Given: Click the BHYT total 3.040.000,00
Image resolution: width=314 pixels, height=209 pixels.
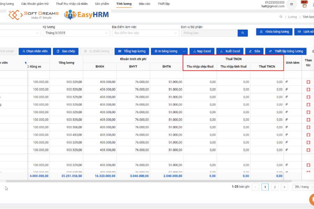Looking at the screenshot, I should click(x=139, y=176).
